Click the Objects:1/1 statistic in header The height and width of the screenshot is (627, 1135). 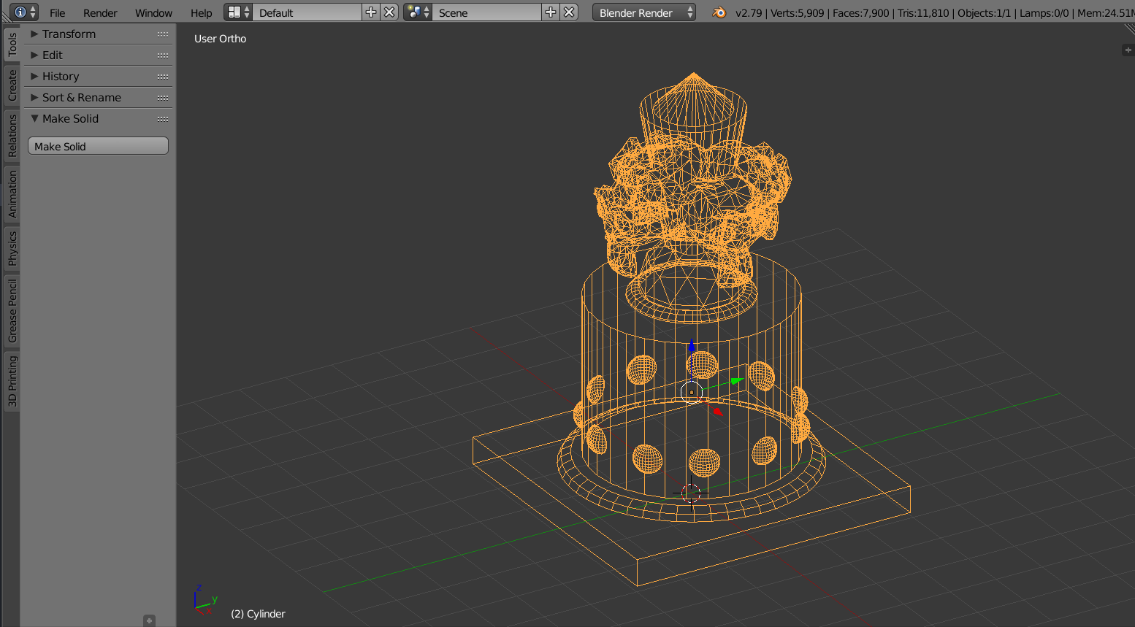pyautogui.click(x=985, y=13)
